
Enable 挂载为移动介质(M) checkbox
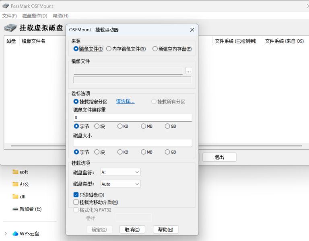tap(76, 202)
